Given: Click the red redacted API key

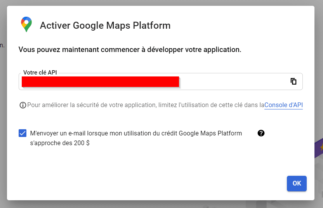Looking at the screenshot, I should [x=100, y=81].
